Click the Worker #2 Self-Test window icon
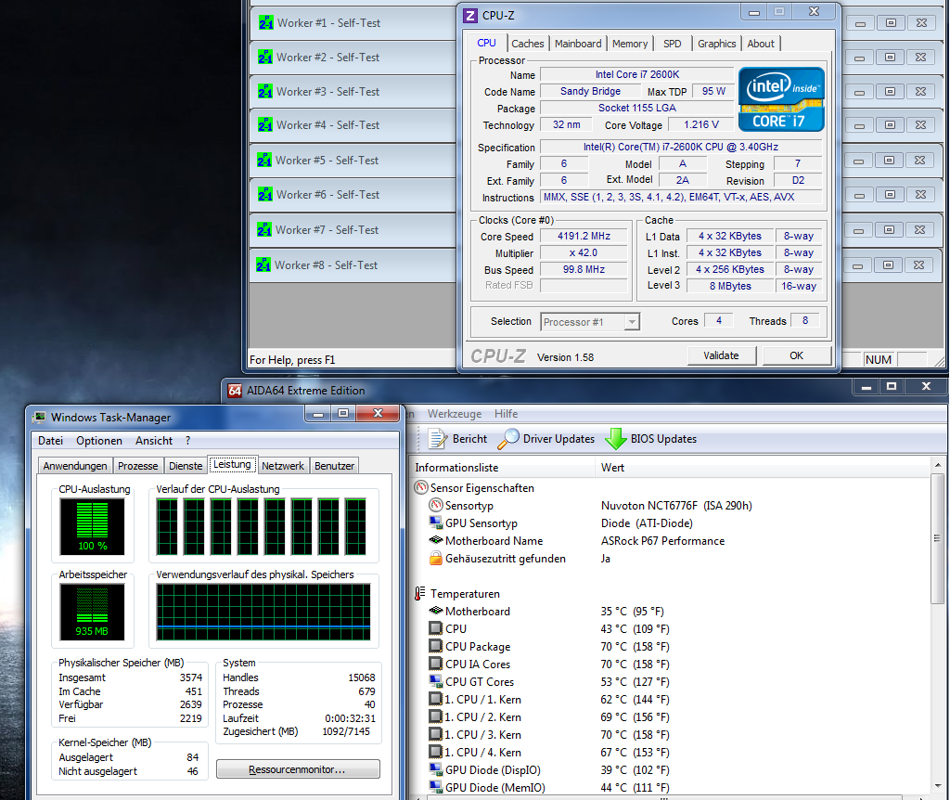950x800 pixels. click(264, 57)
